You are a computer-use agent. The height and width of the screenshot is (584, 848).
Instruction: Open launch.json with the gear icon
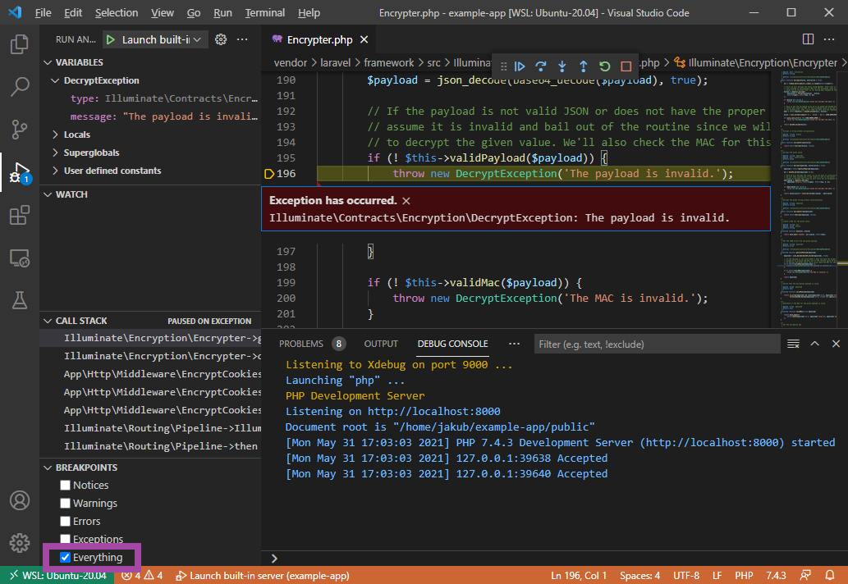[221, 39]
